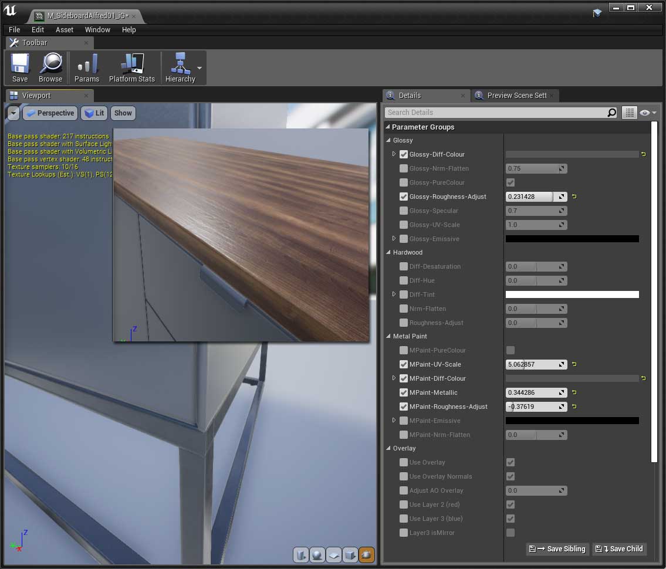The height and width of the screenshot is (569, 666).
Task: Reset Glossy-Roughness-Adjust to default value
Action: 574,196
